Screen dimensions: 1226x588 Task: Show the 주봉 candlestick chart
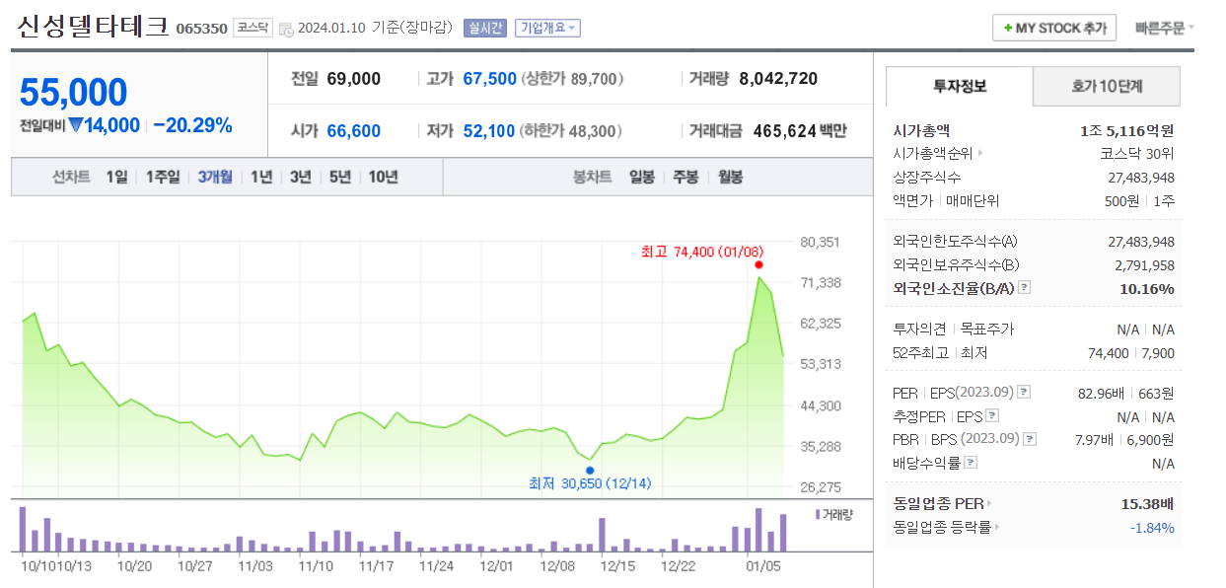[x=685, y=177]
